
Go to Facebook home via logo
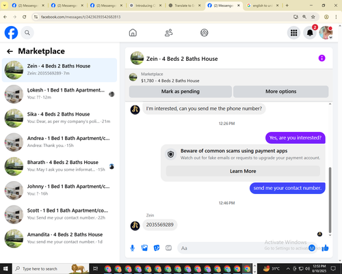coord(11,33)
